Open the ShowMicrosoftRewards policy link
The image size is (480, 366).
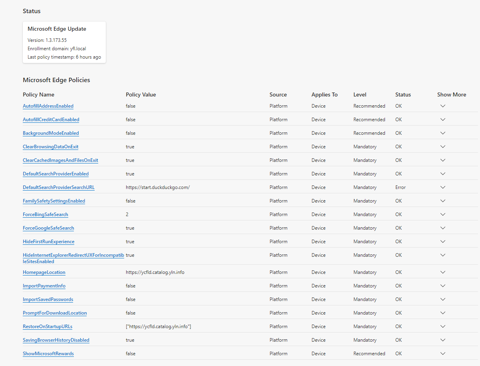click(x=48, y=354)
